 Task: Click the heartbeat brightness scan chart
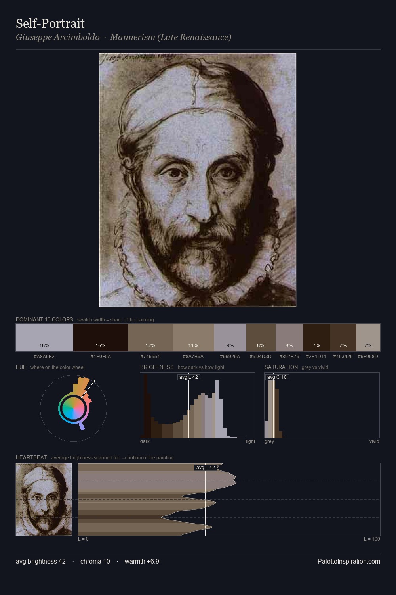pyautogui.click(x=229, y=499)
